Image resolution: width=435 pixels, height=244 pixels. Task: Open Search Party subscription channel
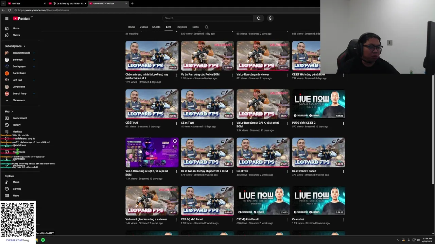pos(20,94)
